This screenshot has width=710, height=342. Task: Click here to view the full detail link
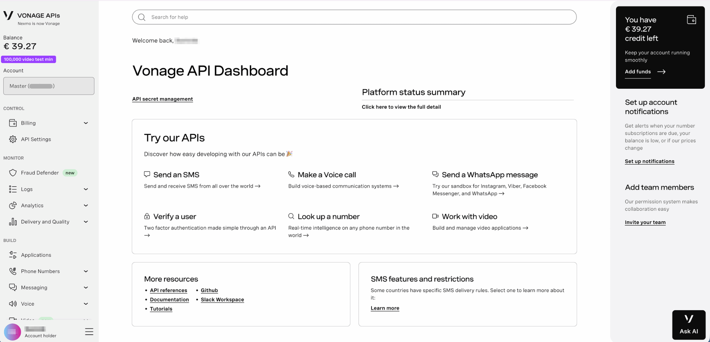point(401,107)
